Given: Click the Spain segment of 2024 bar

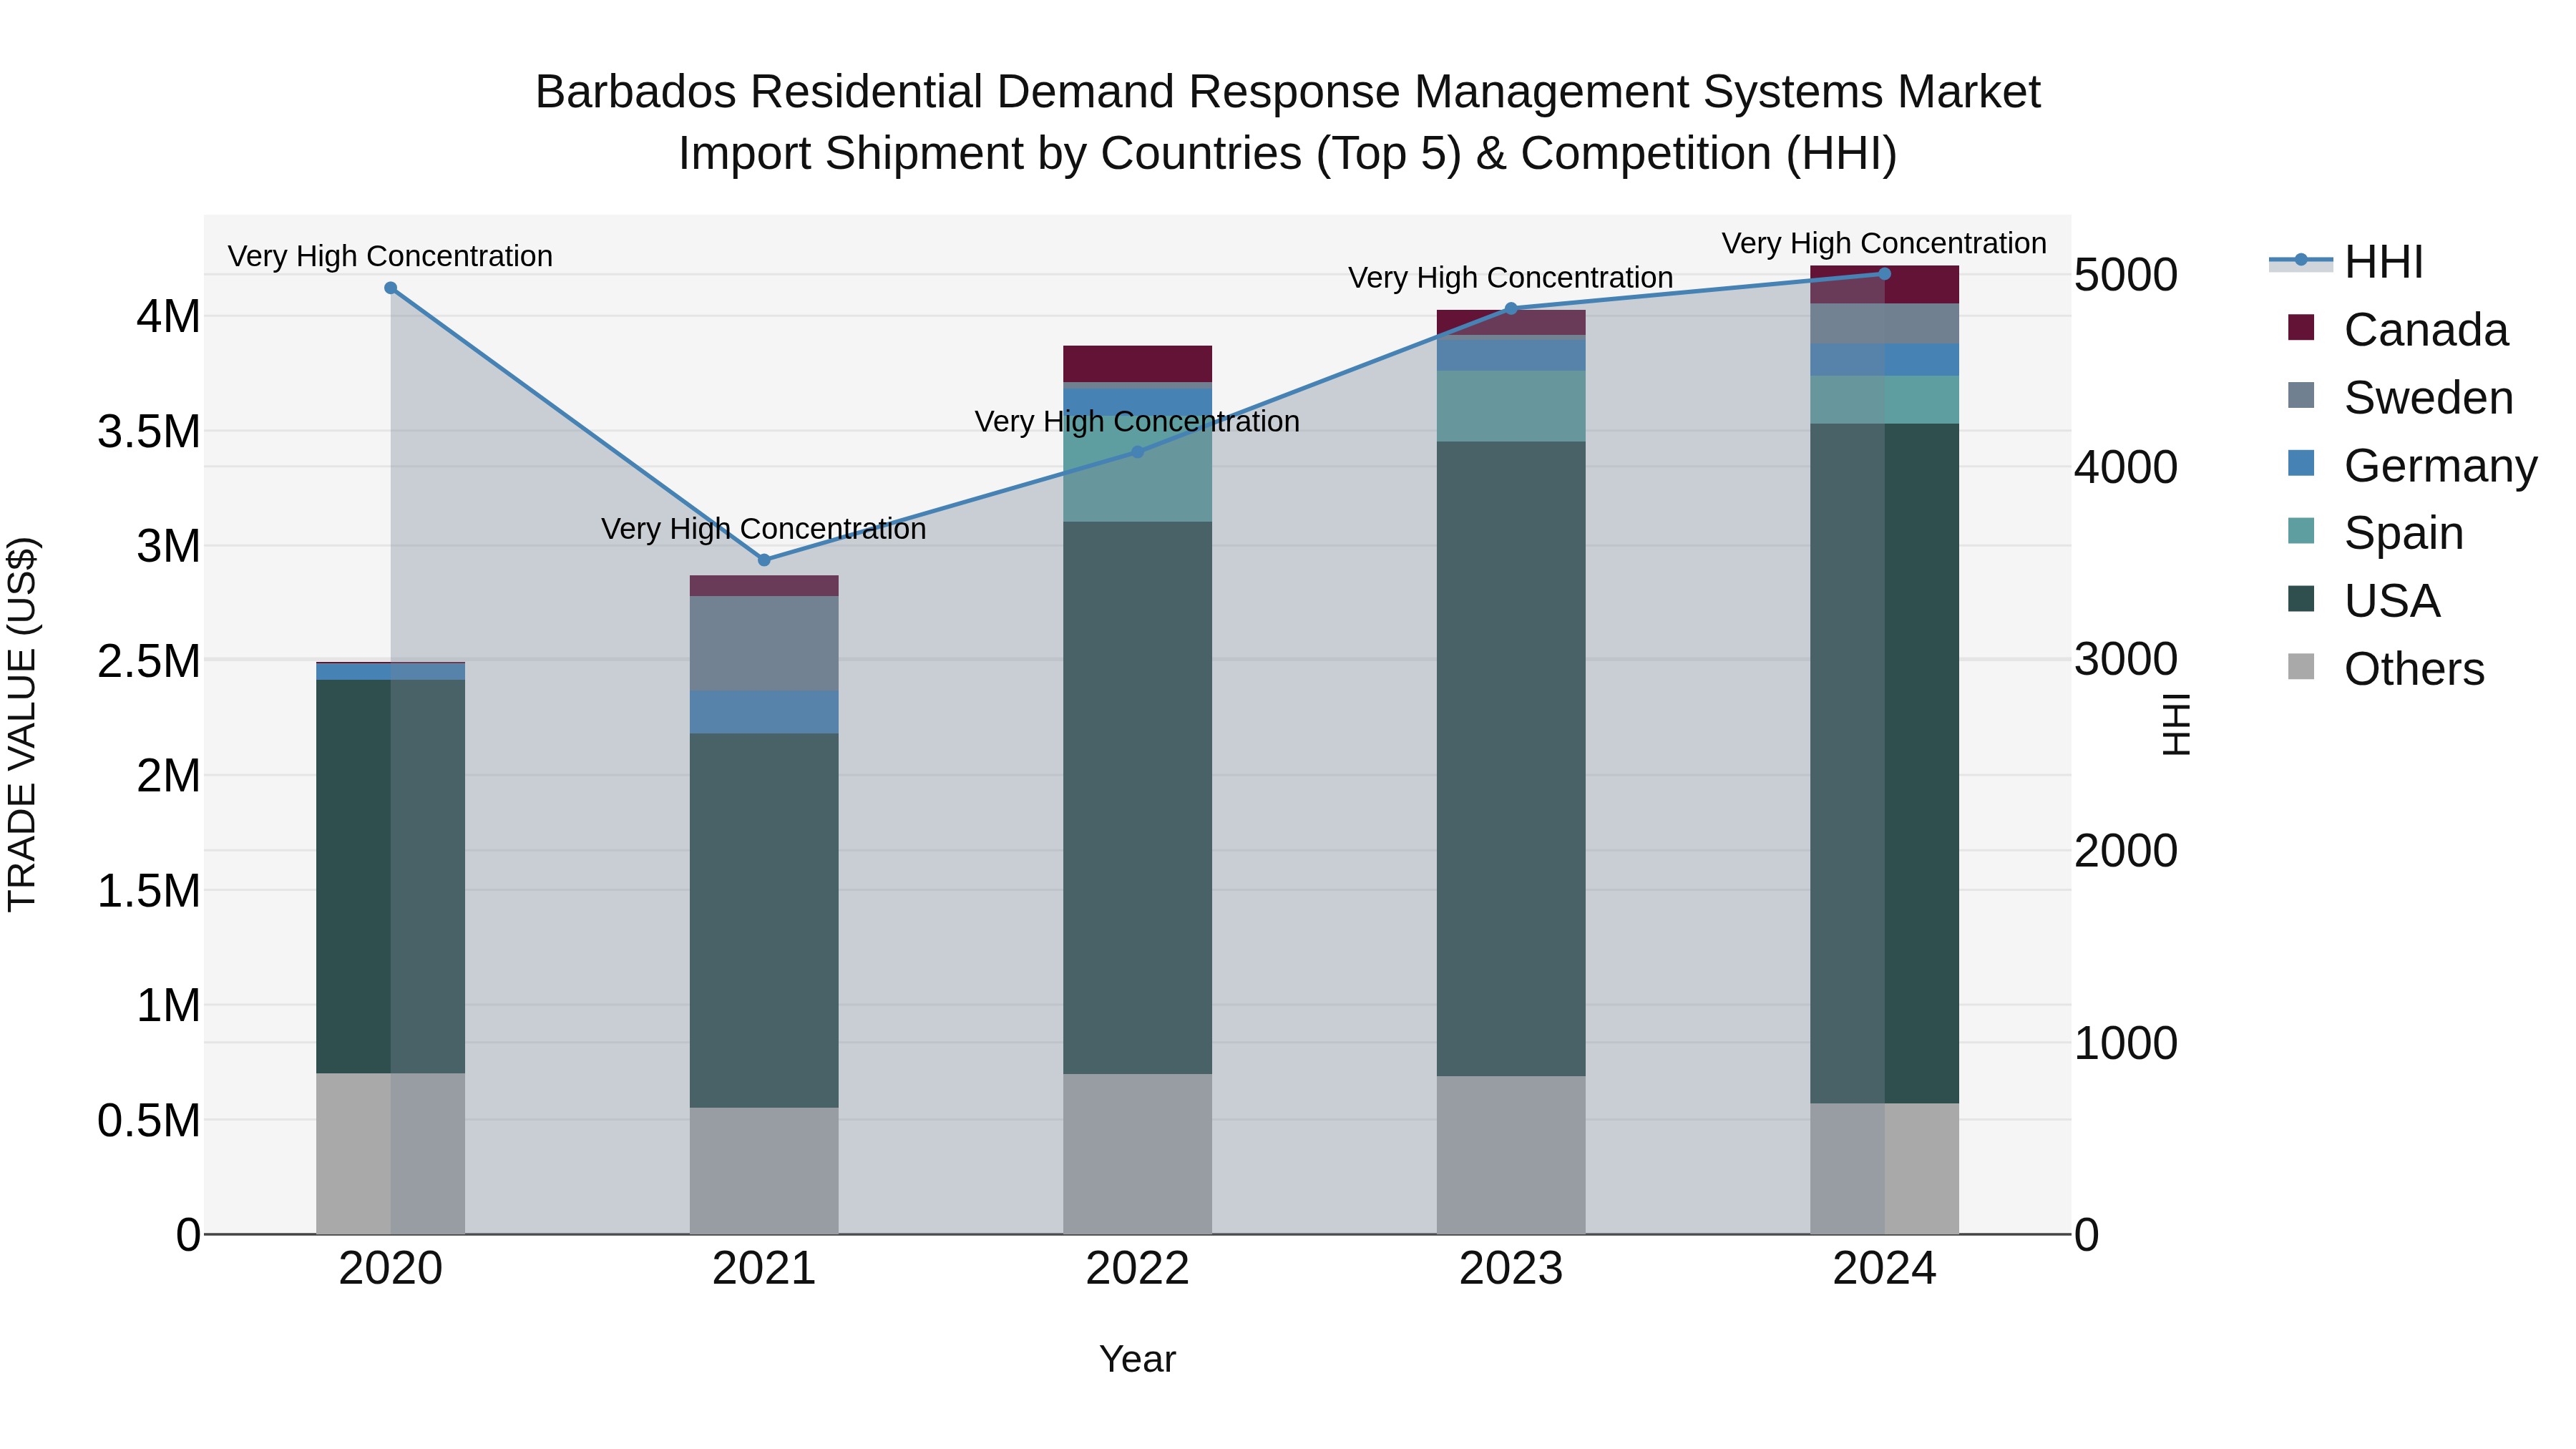Looking at the screenshot, I should (1884, 400).
